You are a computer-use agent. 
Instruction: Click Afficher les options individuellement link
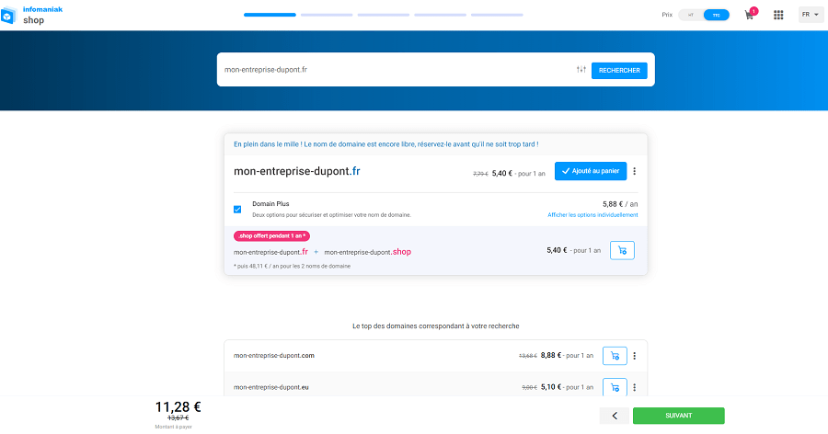point(592,215)
